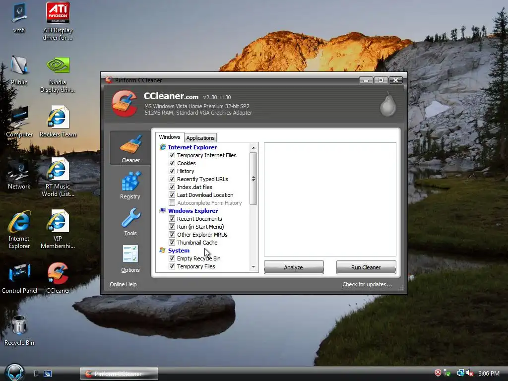Viewport: 508px width, 381px height.
Task: Click the Internet Explorer section header
Action: (192, 147)
